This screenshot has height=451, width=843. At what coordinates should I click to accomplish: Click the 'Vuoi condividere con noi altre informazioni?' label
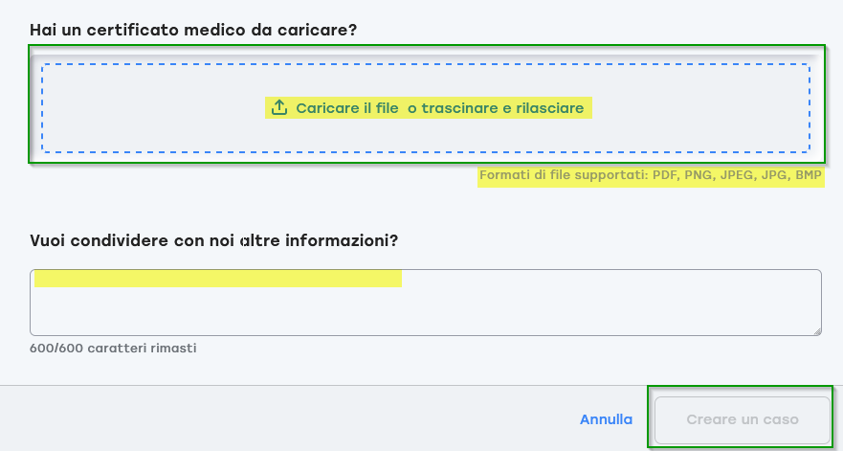[x=213, y=239]
